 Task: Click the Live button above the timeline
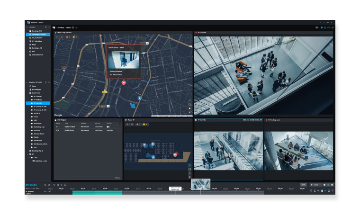[303, 184]
